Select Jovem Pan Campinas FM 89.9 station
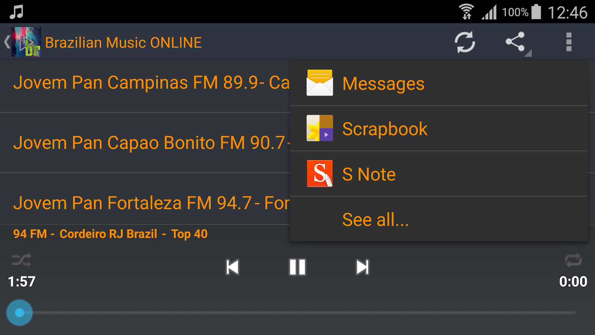Viewport: 595px width, 335px height. coord(145,82)
